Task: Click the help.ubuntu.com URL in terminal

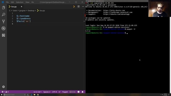Action: [114, 10]
